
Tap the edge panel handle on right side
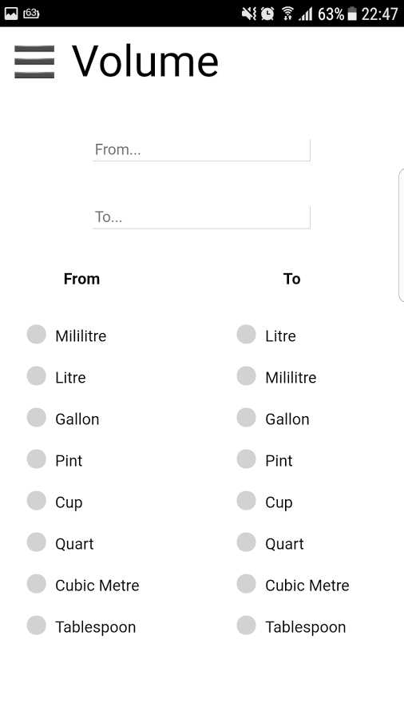pyautogui.click(x=402, y=235)
